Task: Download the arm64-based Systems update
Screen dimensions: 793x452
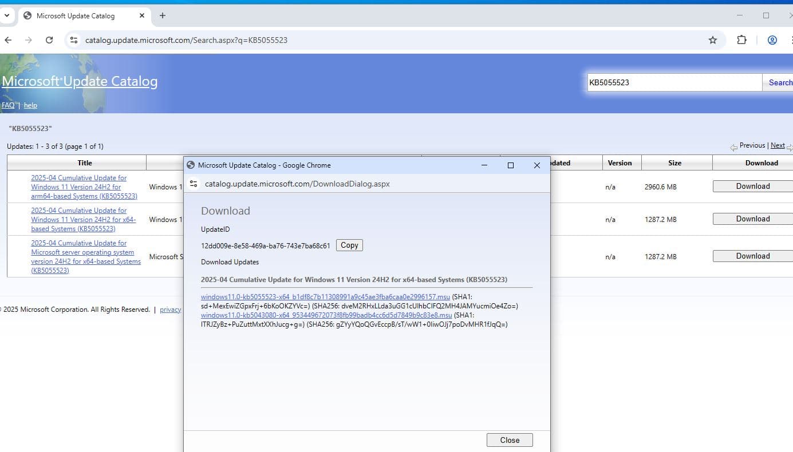Action: (x=752, y=186)
